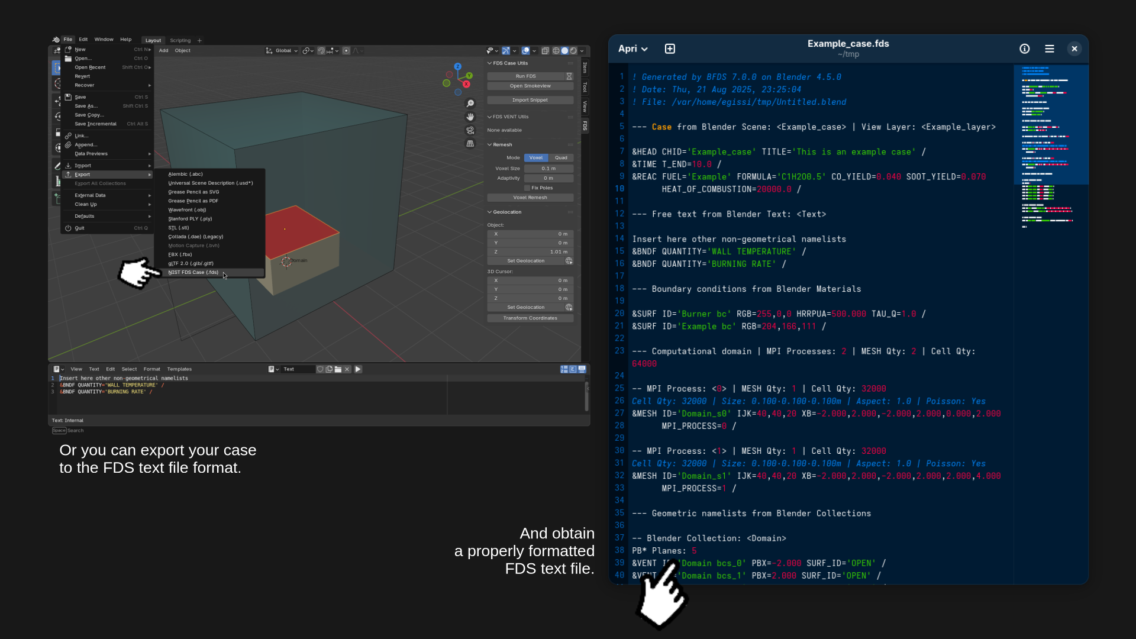Click the perspective/orthographic grid icon
Screen dimensions: 1136x639
pos(470,144)
